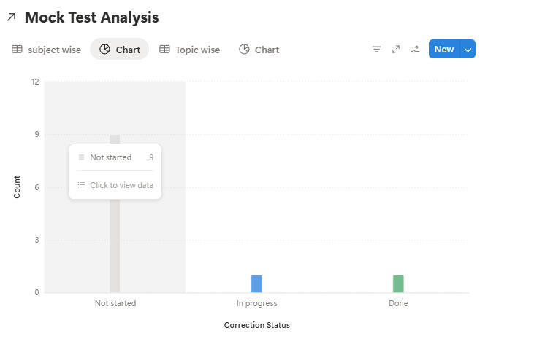Click the Count y-axis title

click(17, 187)
